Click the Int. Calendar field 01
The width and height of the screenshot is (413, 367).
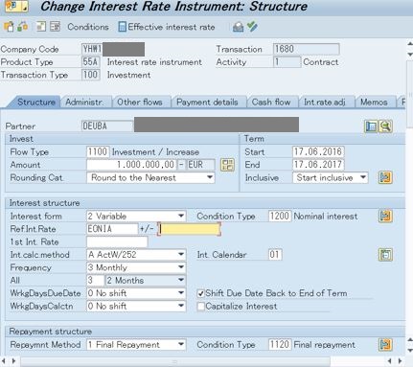coord(275,255)
